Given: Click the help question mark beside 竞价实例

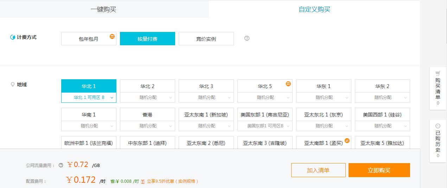Looking at the screenshot, I should pos(247,39).
